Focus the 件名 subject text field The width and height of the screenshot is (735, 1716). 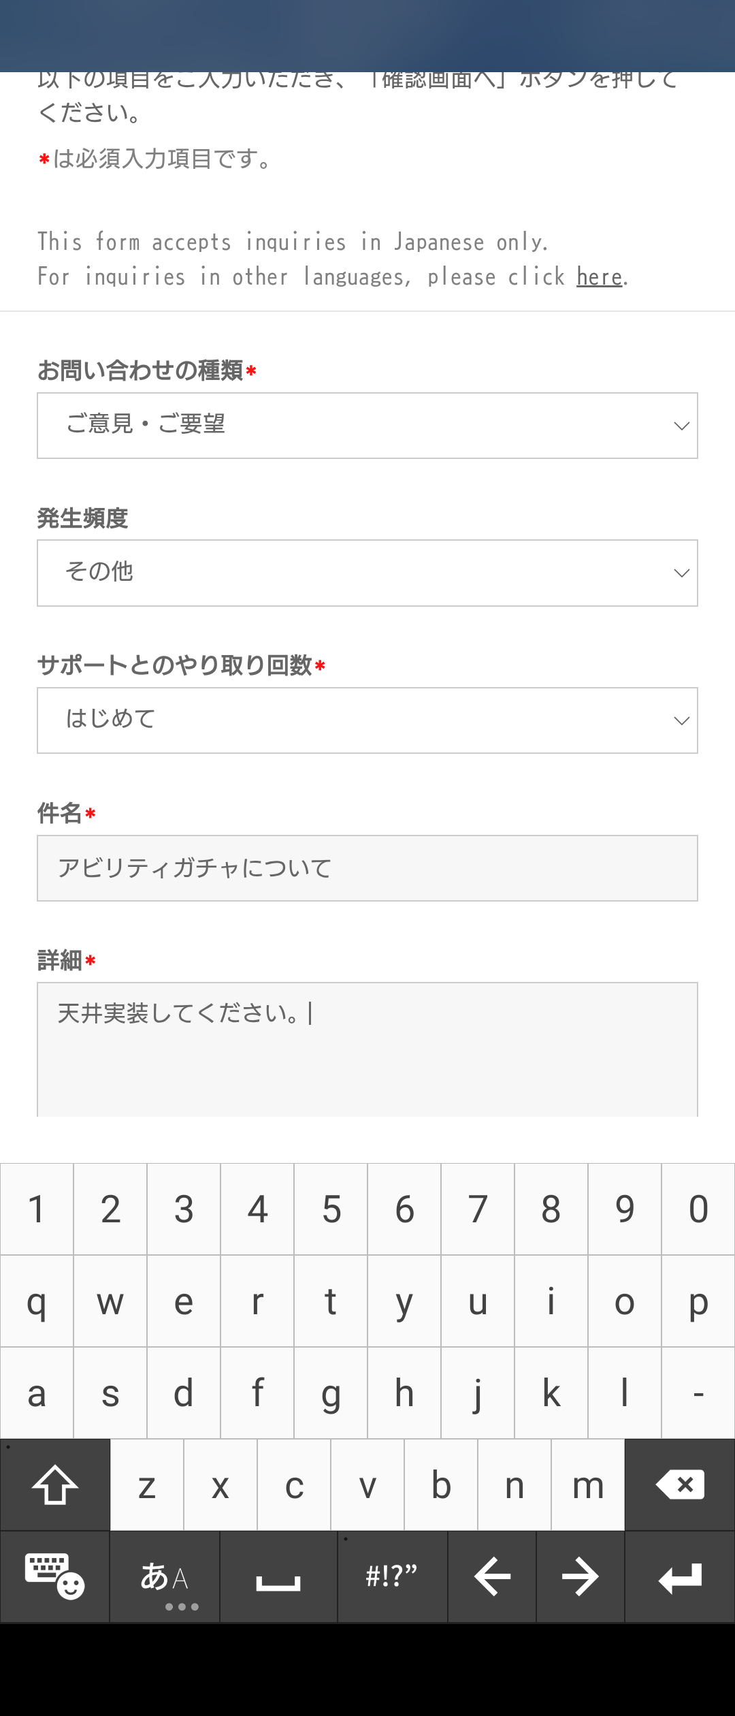coord(367,868)
